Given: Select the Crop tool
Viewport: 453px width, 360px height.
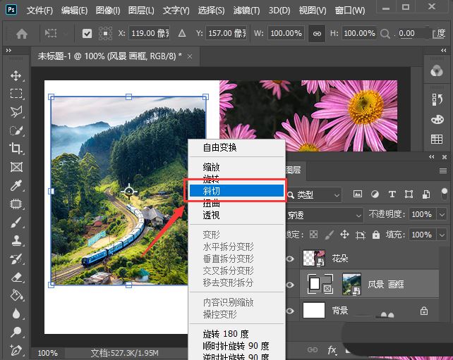Looking at the screenshot, I should click(x=16, y=149).
